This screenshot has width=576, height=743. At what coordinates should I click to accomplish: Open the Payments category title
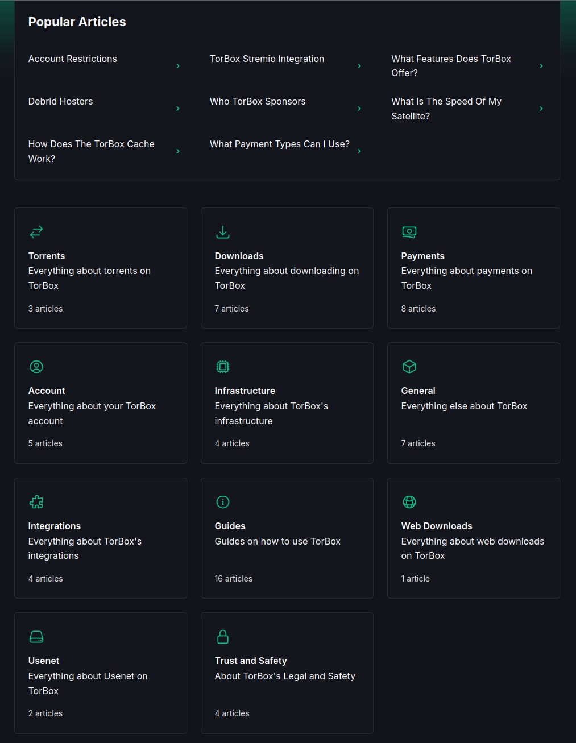coord(423,256)
